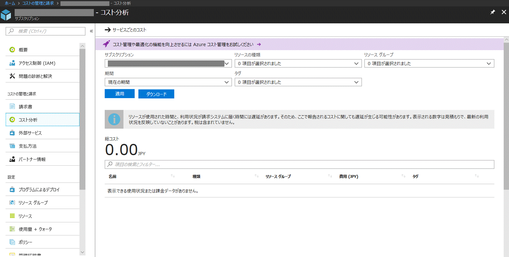Open コストの管理と請求 breadcrumb link
This screenshot has width=509, height=257.
click(x=38, y=3)
